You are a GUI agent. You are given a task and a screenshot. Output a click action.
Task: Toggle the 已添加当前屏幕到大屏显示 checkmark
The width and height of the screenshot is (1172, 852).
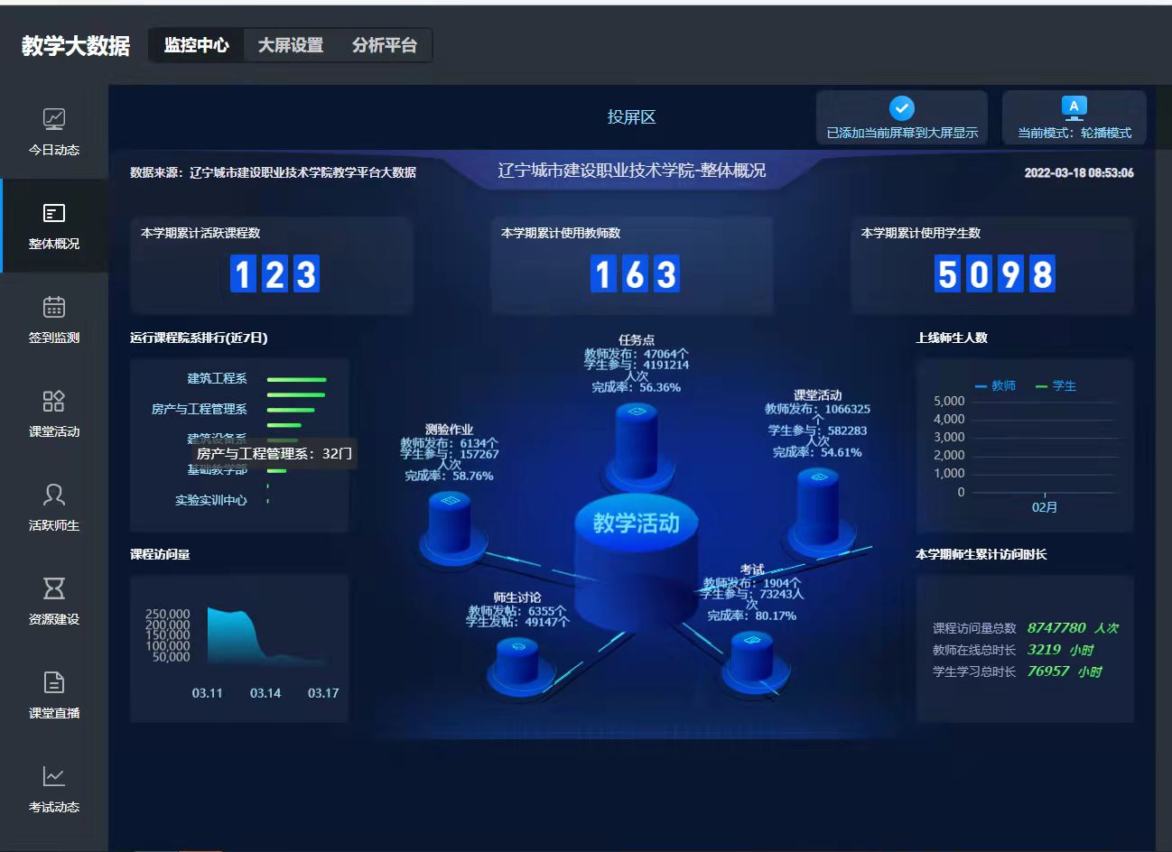pos(901,109)
